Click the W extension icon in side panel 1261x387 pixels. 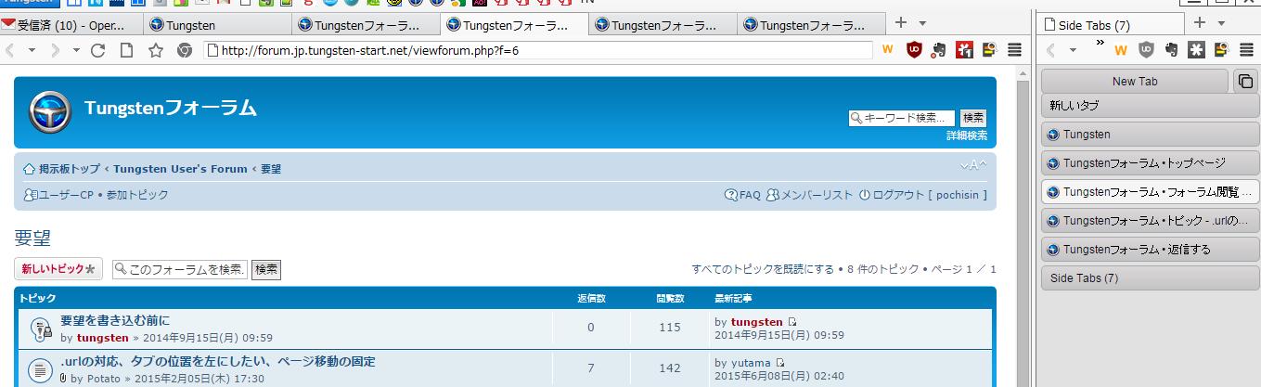tap(1120, 50)
